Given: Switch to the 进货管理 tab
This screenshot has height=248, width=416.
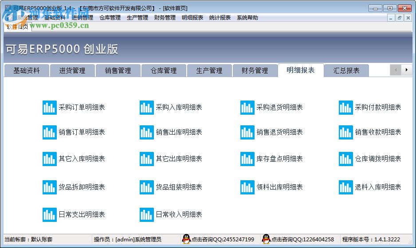Looking at the screenshot, I should [x=72, y=70].
